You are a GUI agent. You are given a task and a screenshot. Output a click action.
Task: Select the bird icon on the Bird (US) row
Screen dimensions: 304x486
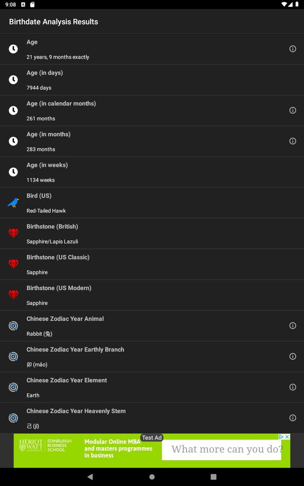13,202
